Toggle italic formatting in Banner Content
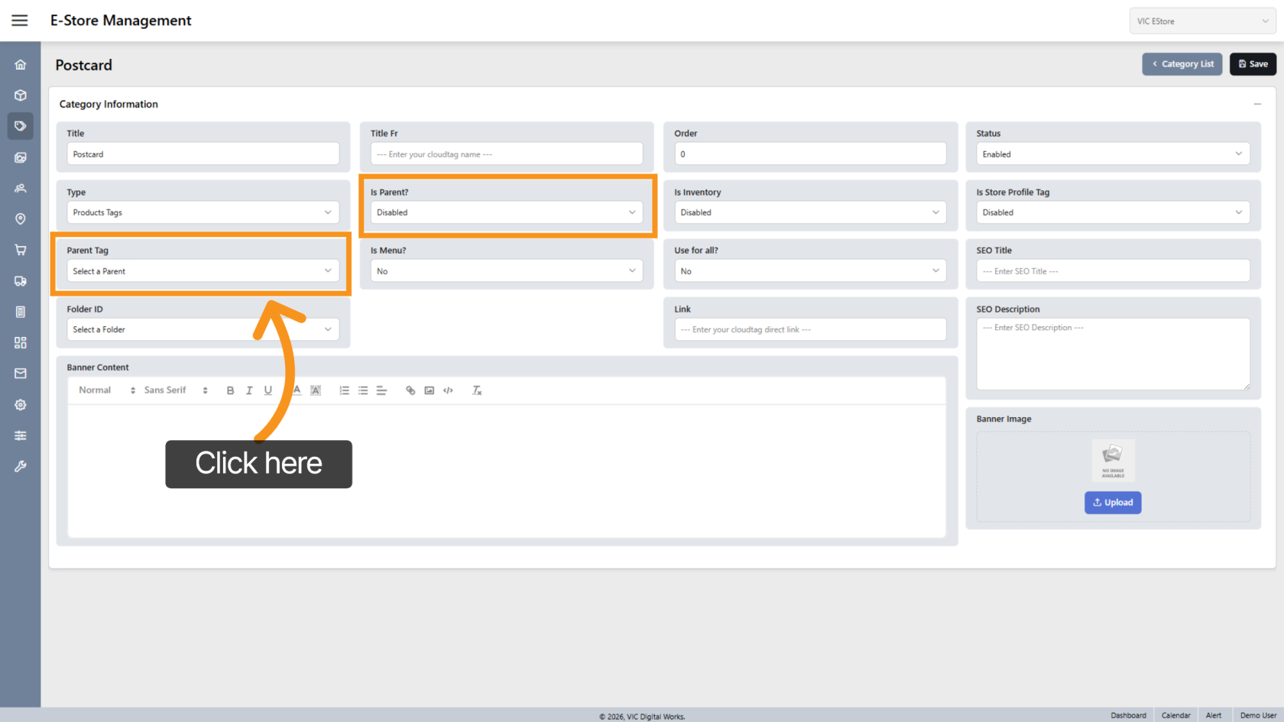Image resolution: width=1284 pixels, height=722 pixels. coord(249,390)
